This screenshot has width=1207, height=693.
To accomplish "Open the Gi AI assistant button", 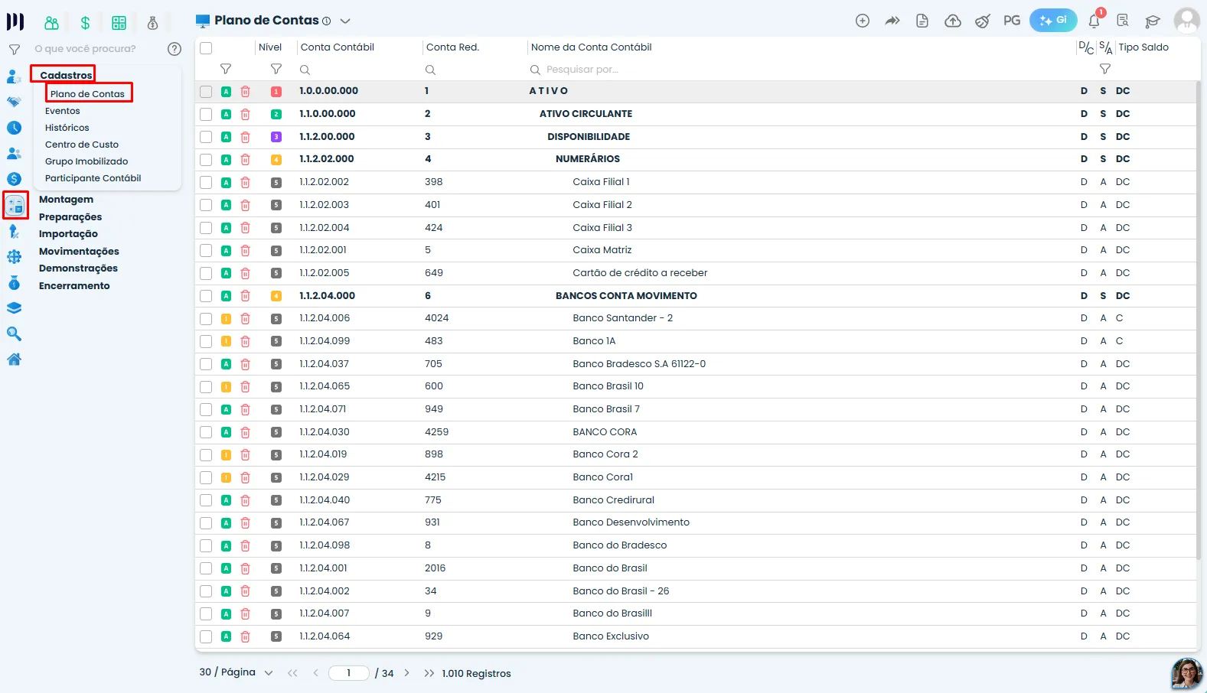I will coord(1053,21).
